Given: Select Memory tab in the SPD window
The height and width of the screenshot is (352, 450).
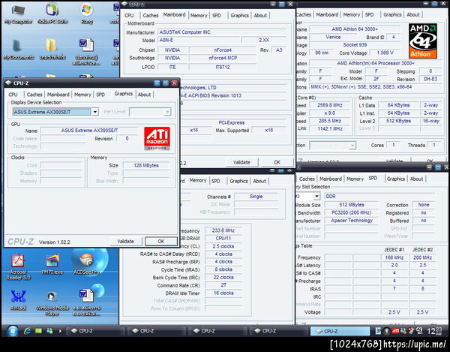Looking at the screenshot, I should click(x=355, y=179).
